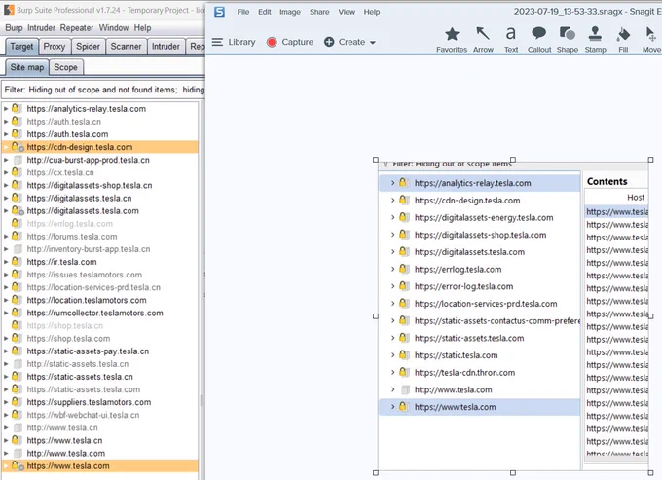Select the Site map sub-tab
This screenshot has height=480, width=662.
coord(27,67)
